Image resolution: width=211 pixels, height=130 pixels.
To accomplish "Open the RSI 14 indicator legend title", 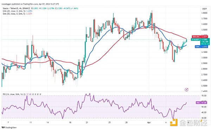I will [14, 95].
